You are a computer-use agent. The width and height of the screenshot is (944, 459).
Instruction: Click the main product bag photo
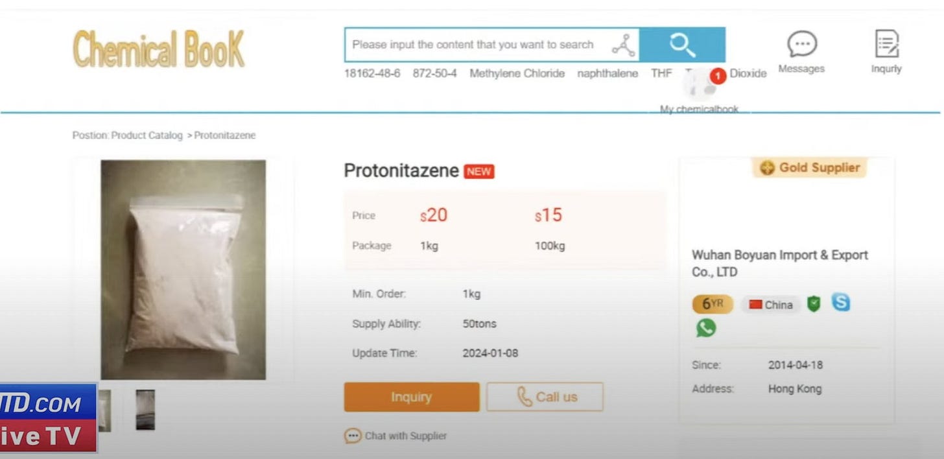pyautogui.click(x=183, y=270)
